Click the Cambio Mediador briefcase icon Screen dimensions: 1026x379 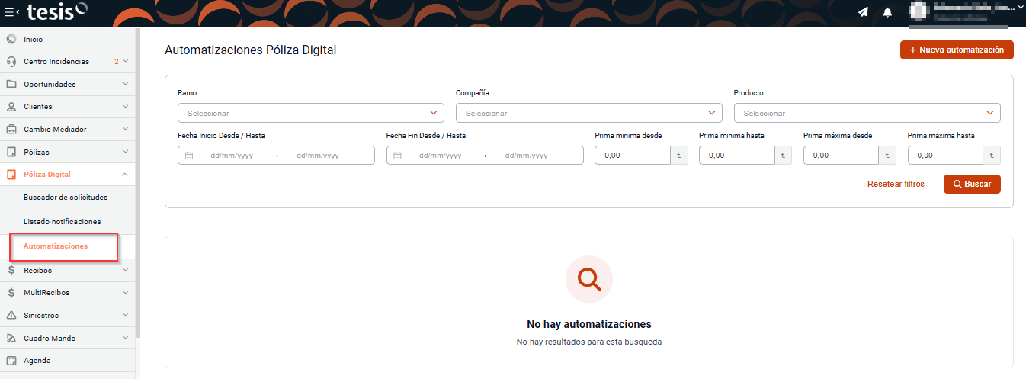point(11,130)
